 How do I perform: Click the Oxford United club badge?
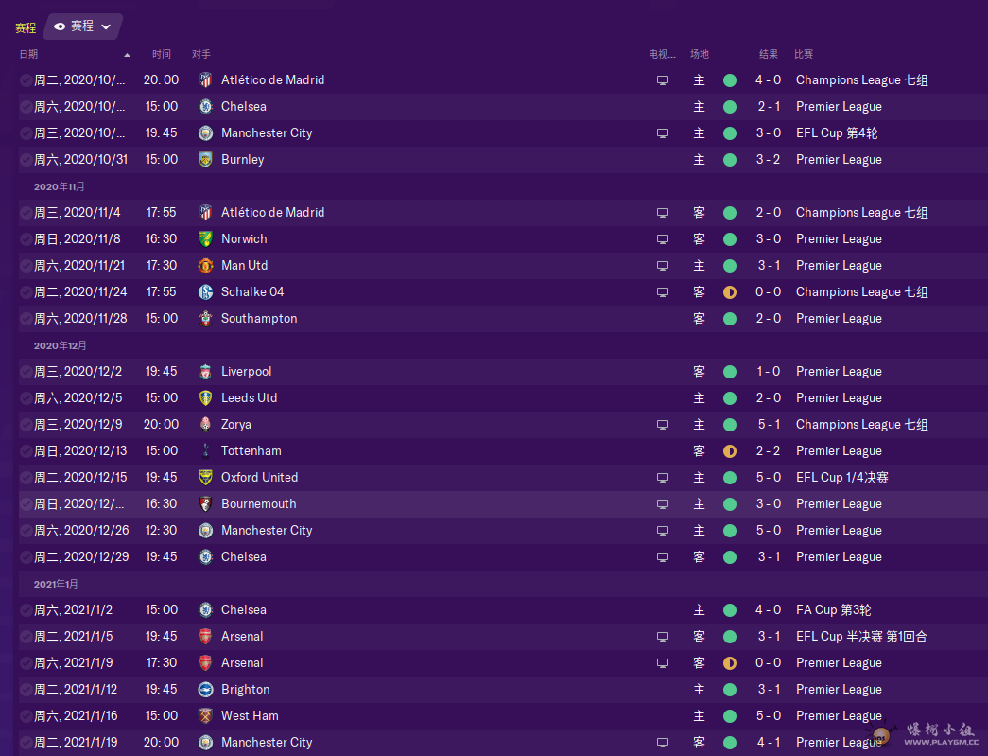[x=205, y=477]
